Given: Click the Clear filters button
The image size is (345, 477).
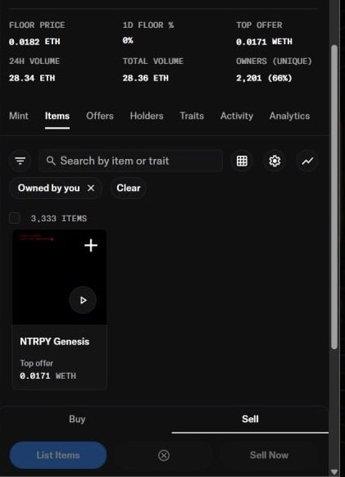Looking at the screenshot, I should [x=129, y=188].
